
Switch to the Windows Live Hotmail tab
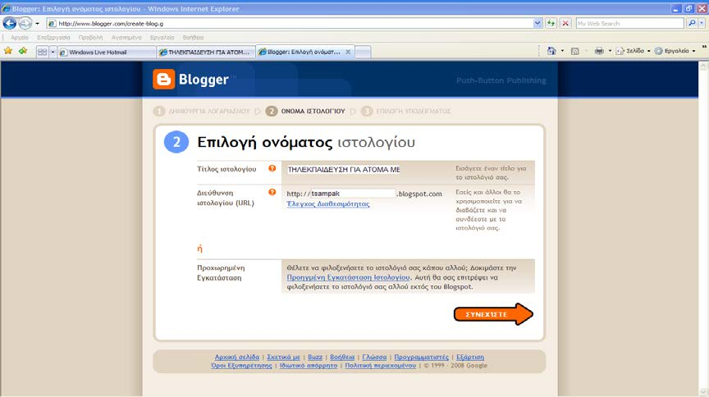107,52
